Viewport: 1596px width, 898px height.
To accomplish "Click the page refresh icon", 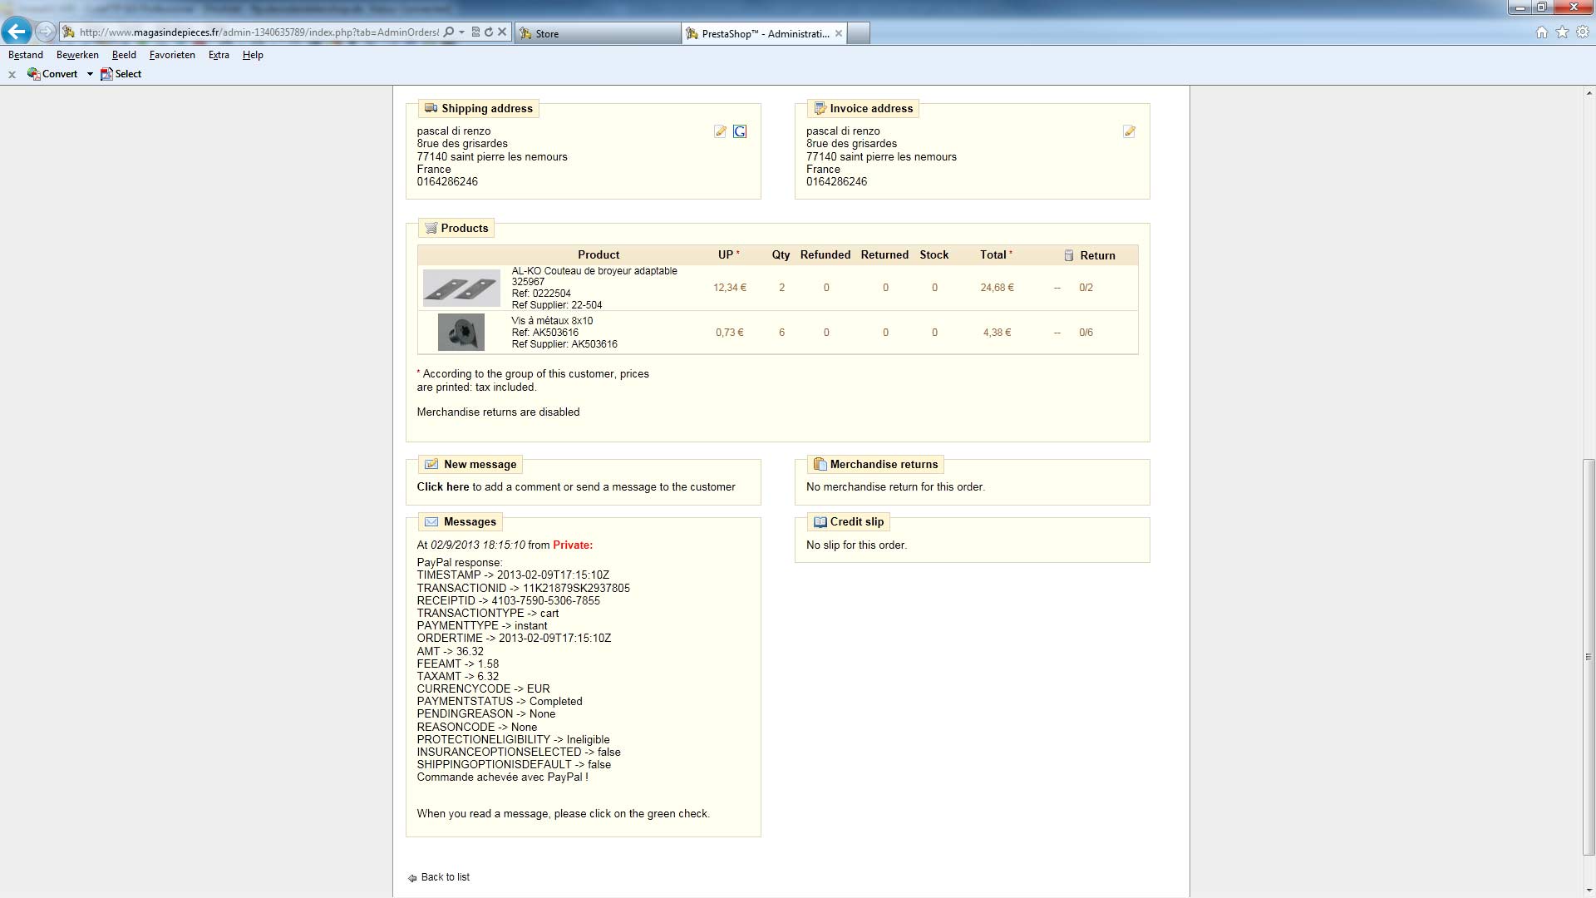I will pos(489,32).
